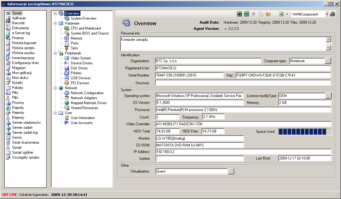The image size is (341, 199).
Task: Open Raporty in the sidebar
Action: tap(18, 108)
